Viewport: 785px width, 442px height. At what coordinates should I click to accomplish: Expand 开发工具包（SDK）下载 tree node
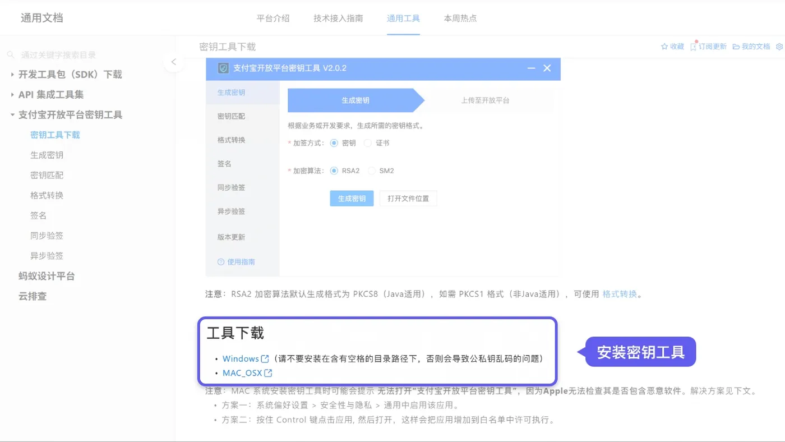[12, 74]
